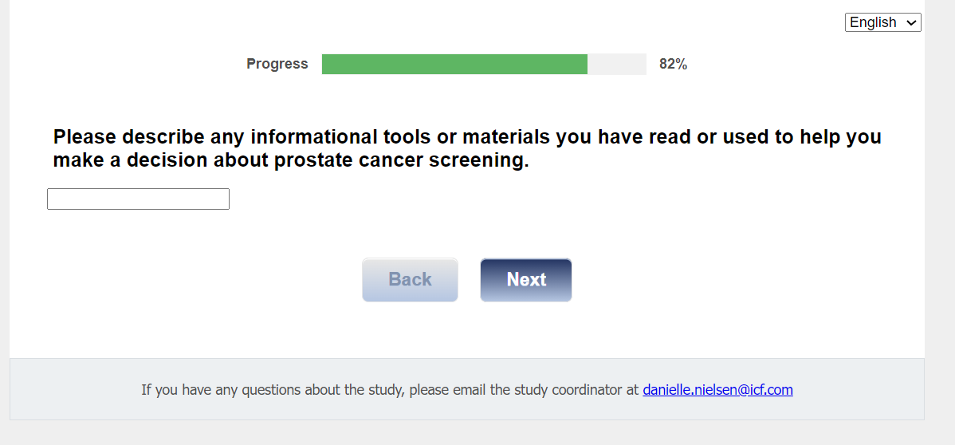Click the language selector's chevron arrow
The image size is (955, 445).
click(911, 23)
